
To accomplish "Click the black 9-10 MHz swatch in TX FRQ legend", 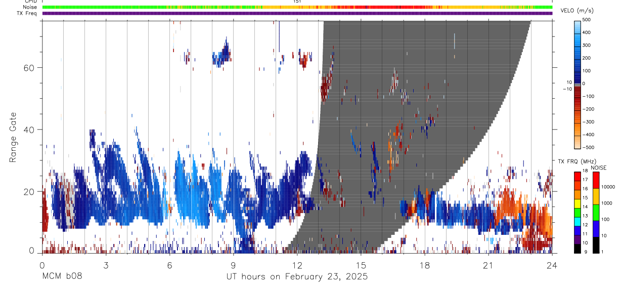I will pos(578,249).
